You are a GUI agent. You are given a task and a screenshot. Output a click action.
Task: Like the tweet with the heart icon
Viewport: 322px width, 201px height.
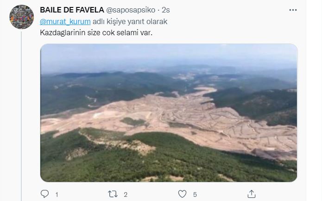tap(182, 194)
